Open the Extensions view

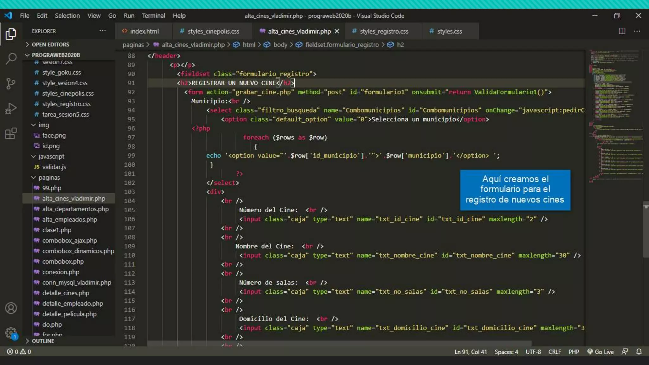pyautogui.click(x=11, y=133)
